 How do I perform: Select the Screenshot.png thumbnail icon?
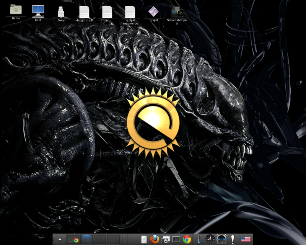[x=177, y=12]
